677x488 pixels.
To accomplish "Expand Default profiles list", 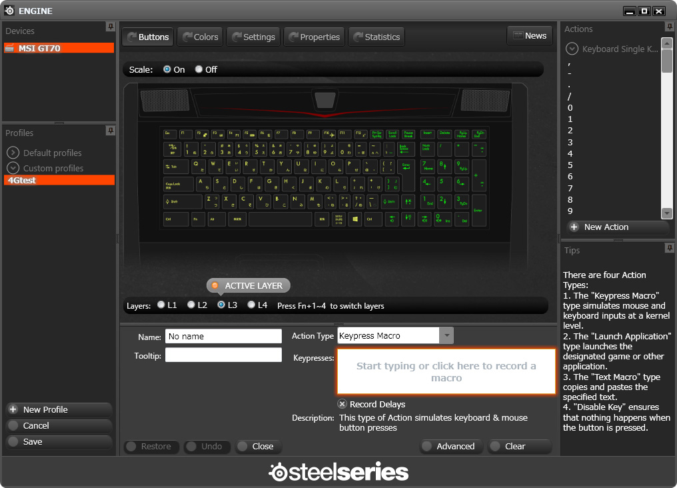I will pos(13,153).
